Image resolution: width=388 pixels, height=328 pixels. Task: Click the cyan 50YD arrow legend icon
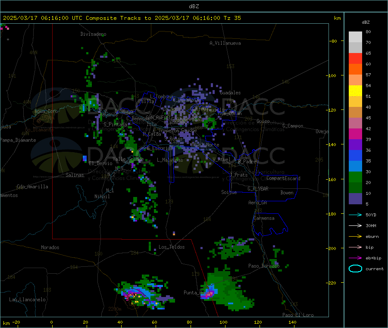355,215
